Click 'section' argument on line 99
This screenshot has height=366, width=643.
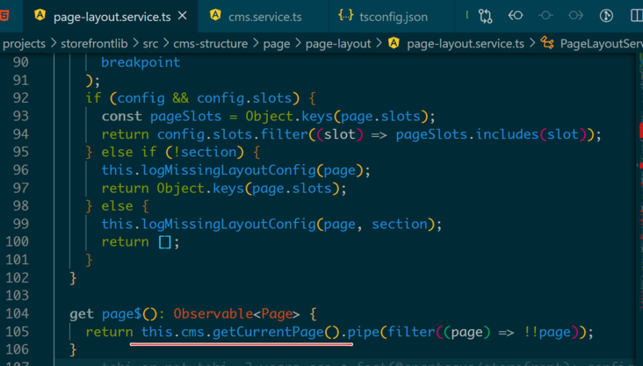400,224
